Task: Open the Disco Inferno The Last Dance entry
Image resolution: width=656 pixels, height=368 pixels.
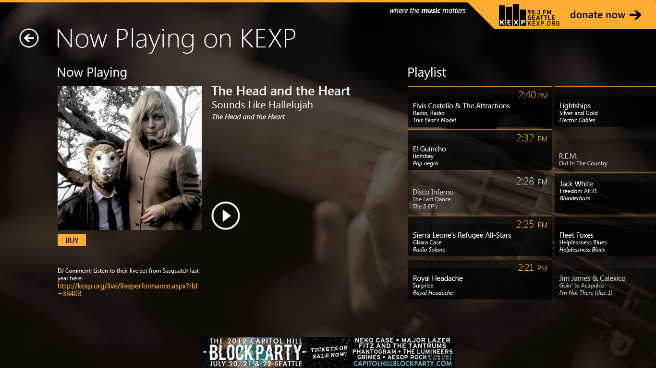Action: 480,193
